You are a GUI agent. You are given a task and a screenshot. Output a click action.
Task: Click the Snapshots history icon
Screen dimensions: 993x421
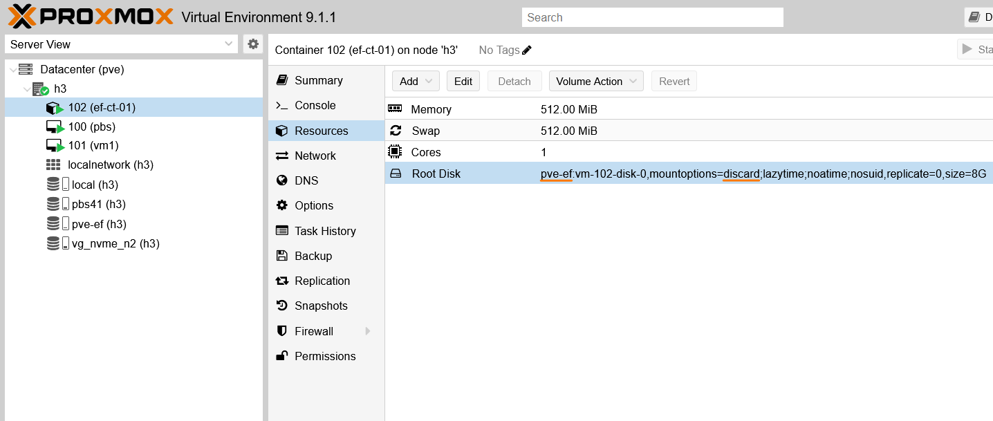[281, 306]
